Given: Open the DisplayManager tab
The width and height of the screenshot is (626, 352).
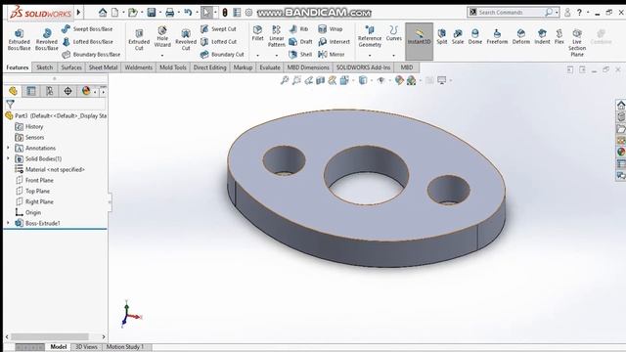Looking at the screenshot, I should point(86,91).
